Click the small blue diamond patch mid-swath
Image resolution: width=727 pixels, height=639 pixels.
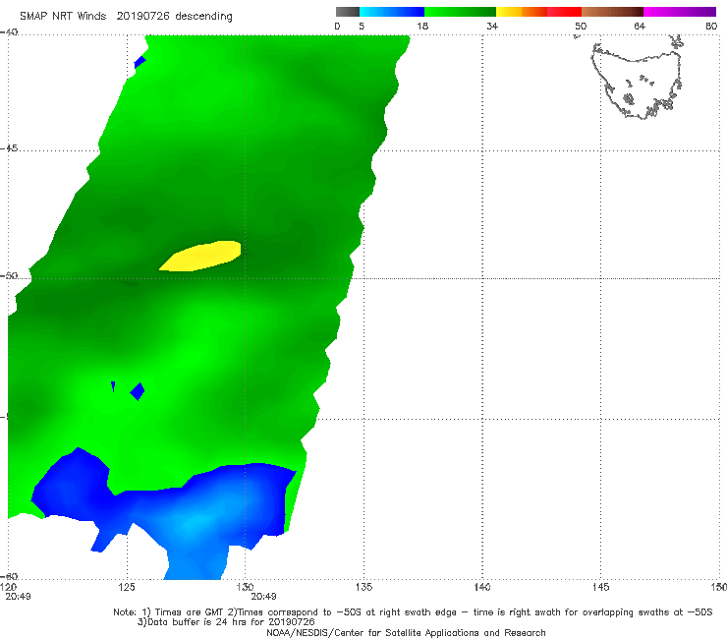(138, 391)
